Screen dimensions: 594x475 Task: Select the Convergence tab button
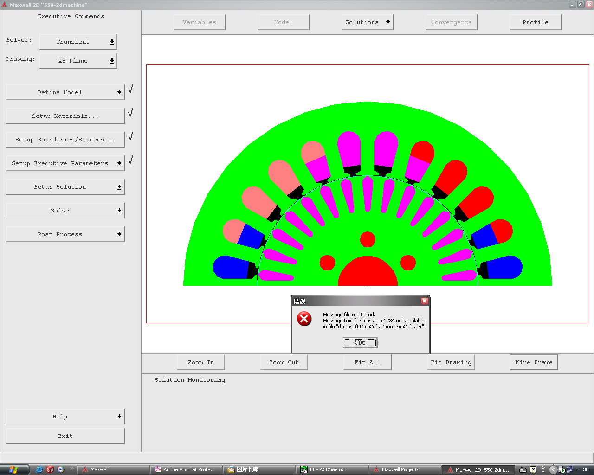[x=452, y=22]
